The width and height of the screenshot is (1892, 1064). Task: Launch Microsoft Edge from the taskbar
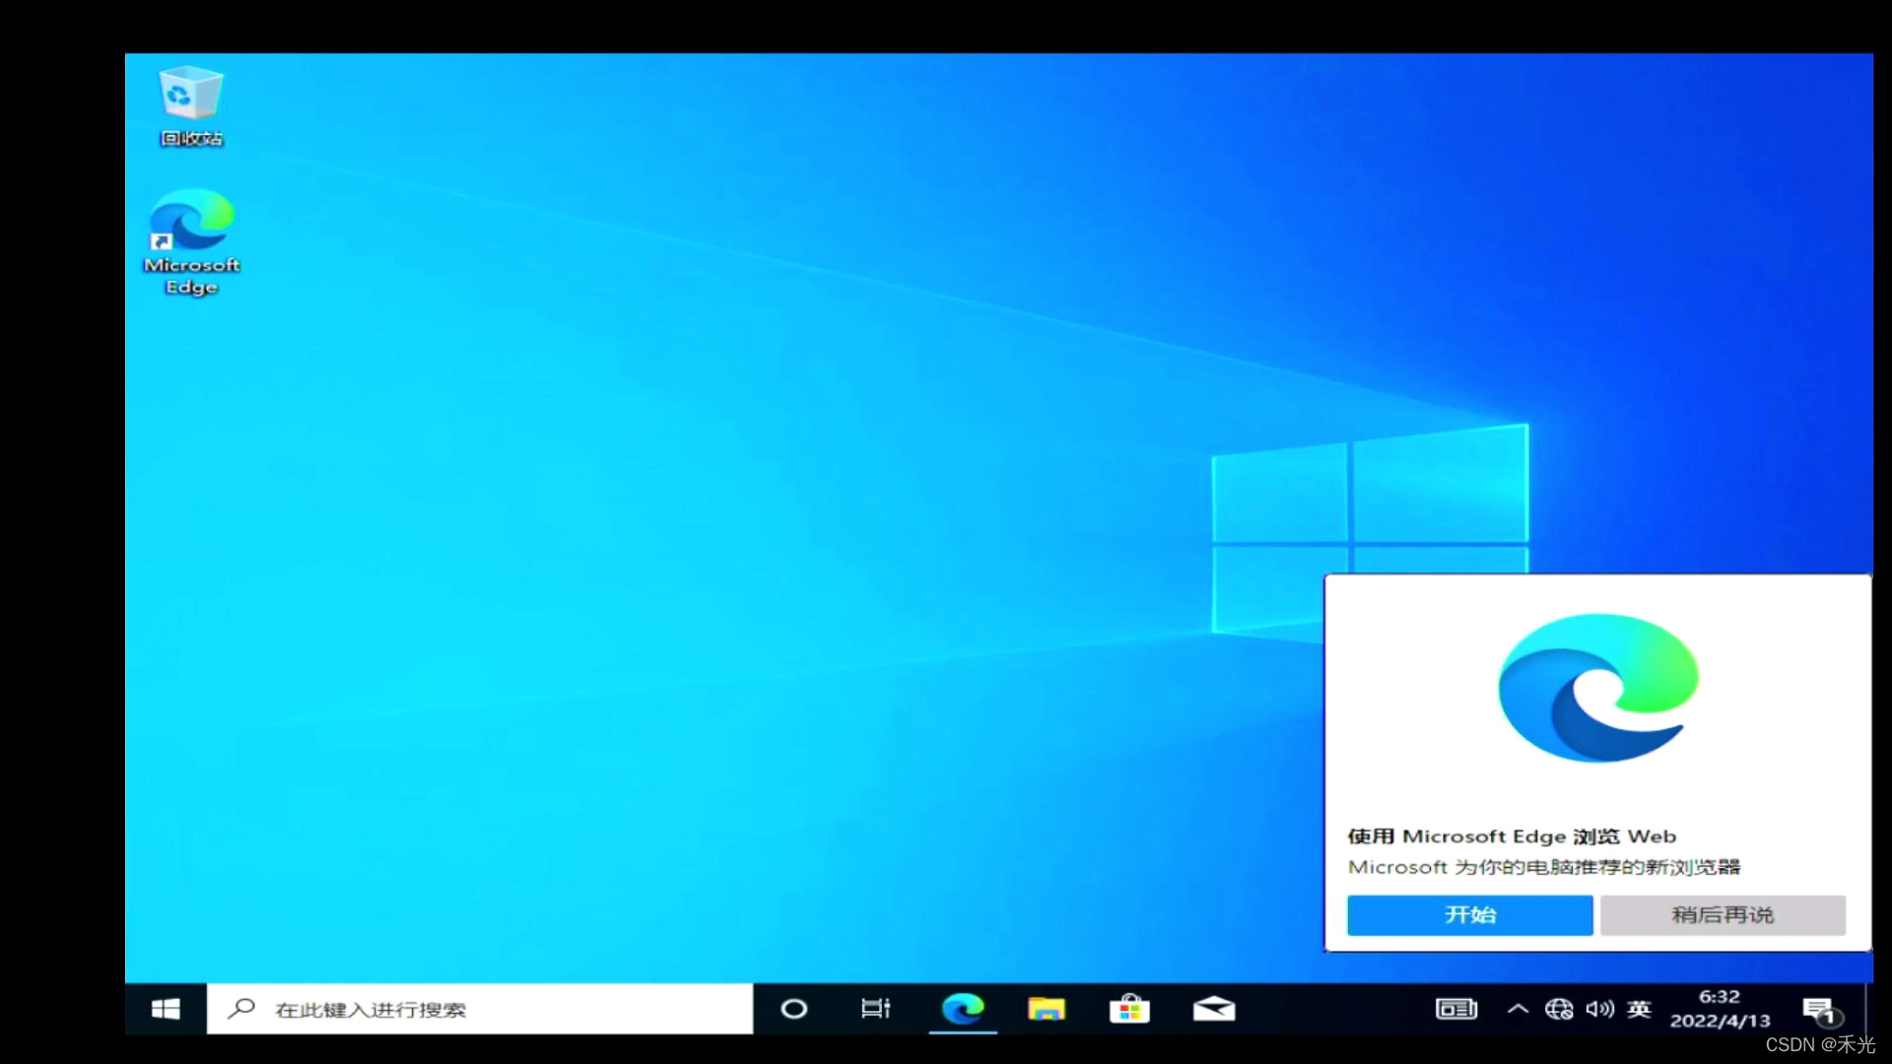(x=963, y=1009)
